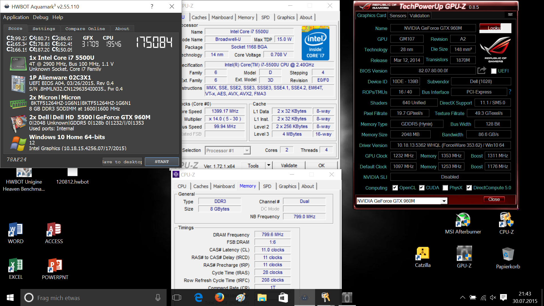Click the Close button in GPU-Z
This screenshot has height=306, width=544.
(494, 199)
